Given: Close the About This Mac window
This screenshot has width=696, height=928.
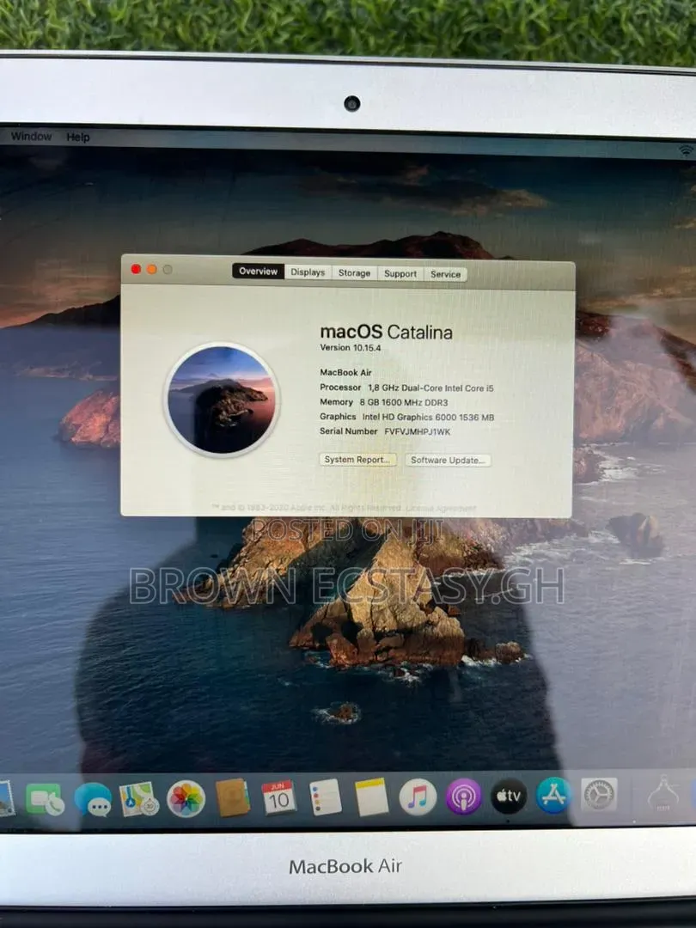Looking at the screenshot, I should [x=136, y=269].
